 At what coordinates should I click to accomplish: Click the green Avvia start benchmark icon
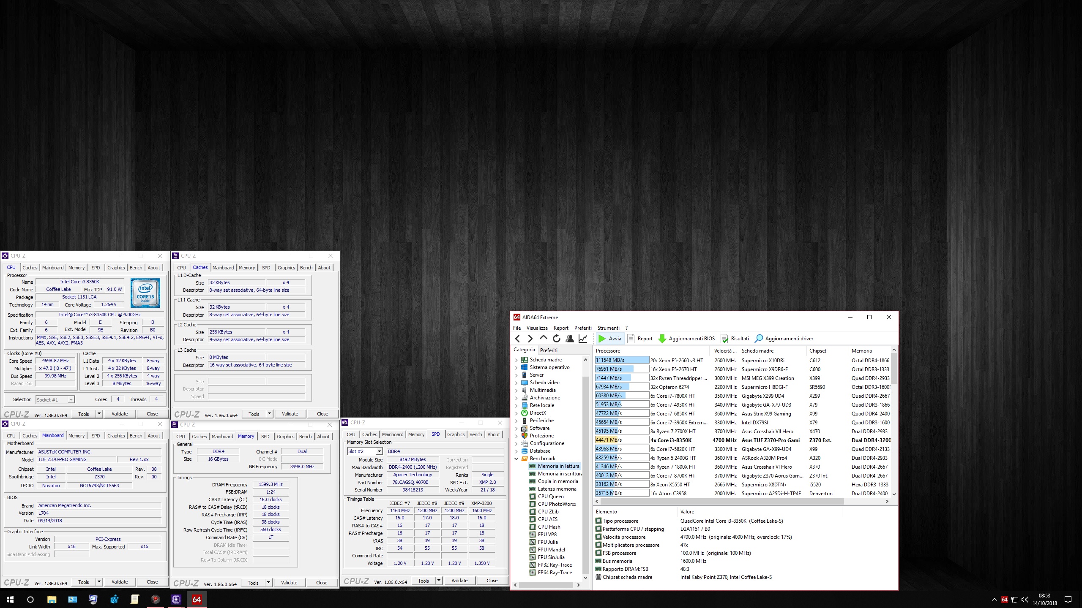click(602, 338)
